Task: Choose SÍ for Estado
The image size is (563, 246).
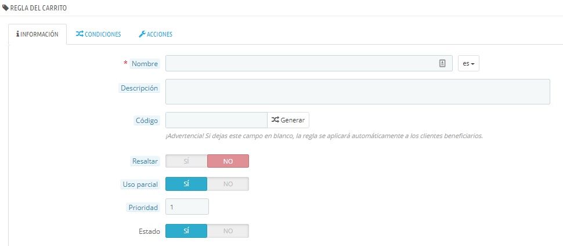Action: [x=186, y=231]
